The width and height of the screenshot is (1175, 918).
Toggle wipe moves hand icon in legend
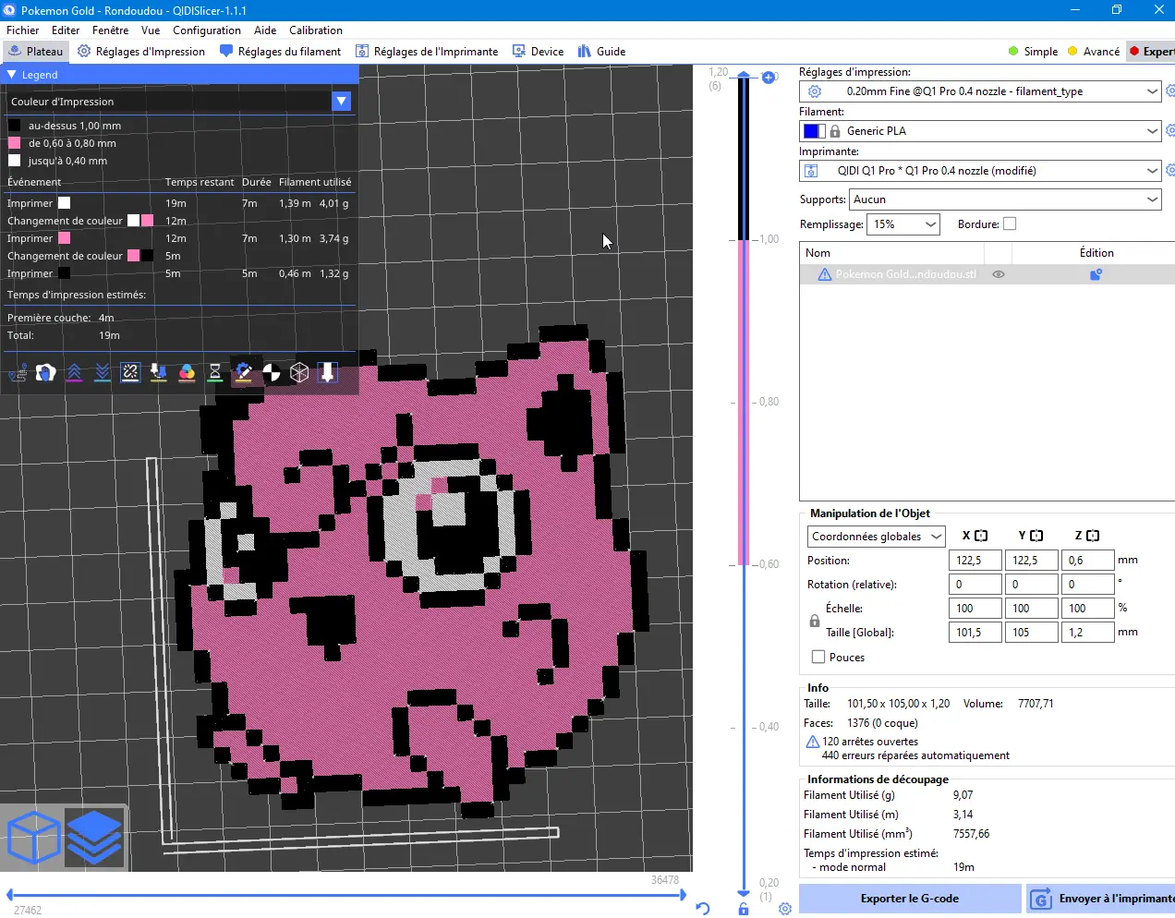click(x=45, y=372)
